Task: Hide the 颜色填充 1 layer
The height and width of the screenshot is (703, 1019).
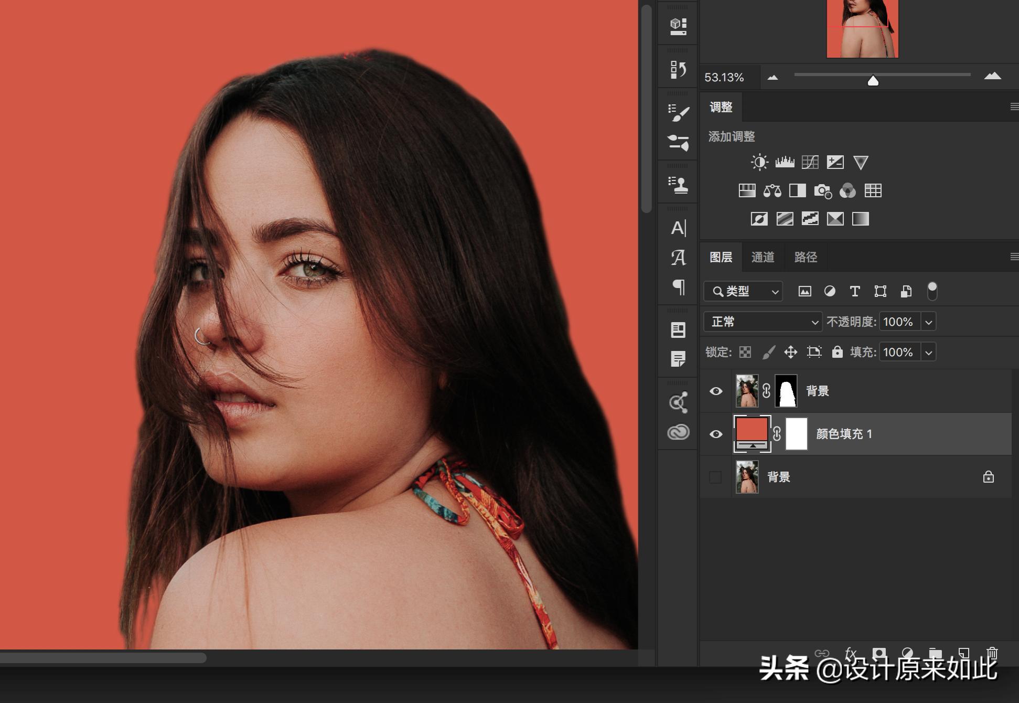Action: [x=716, y=434]
